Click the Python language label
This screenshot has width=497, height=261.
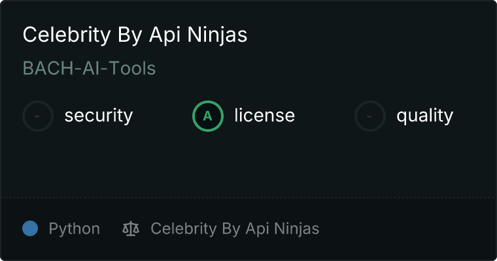tap(74, 229)
